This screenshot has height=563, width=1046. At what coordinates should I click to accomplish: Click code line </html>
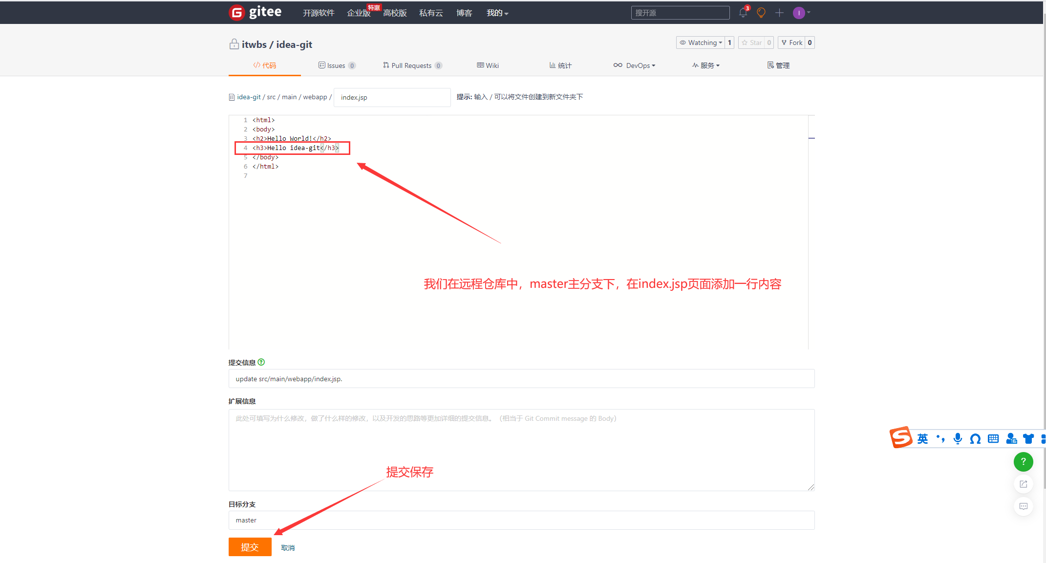coord(265,167)
